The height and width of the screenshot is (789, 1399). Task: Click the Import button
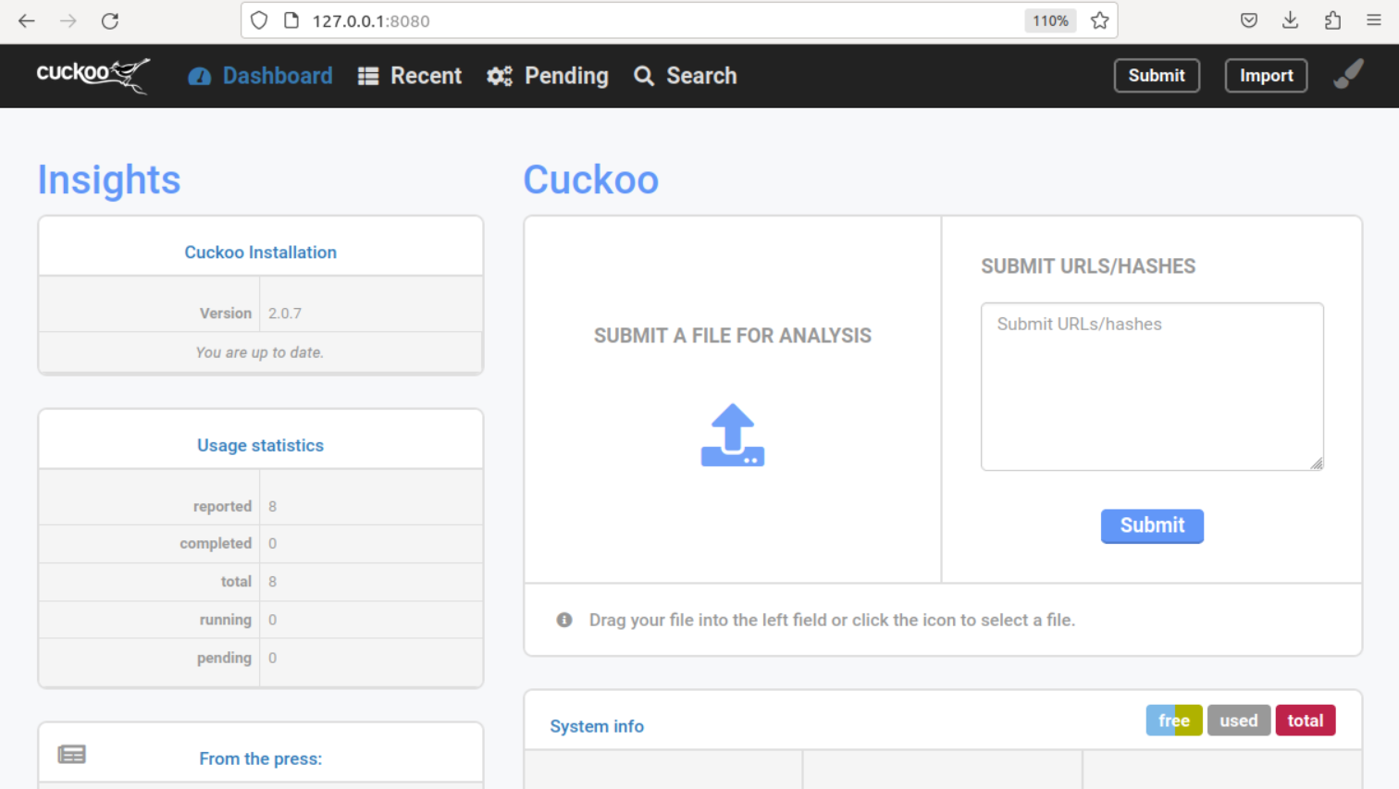pos(1266,75)
